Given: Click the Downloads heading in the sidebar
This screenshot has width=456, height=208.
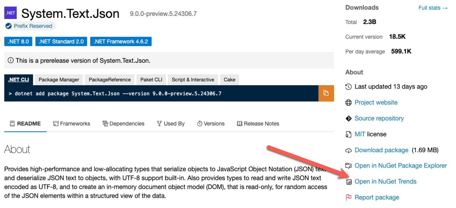Looking at the screenshot, I should pos(362,8).
